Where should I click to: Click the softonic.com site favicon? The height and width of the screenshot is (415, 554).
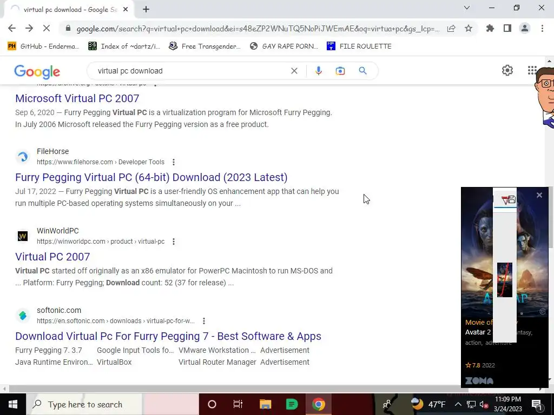(23, 315)
